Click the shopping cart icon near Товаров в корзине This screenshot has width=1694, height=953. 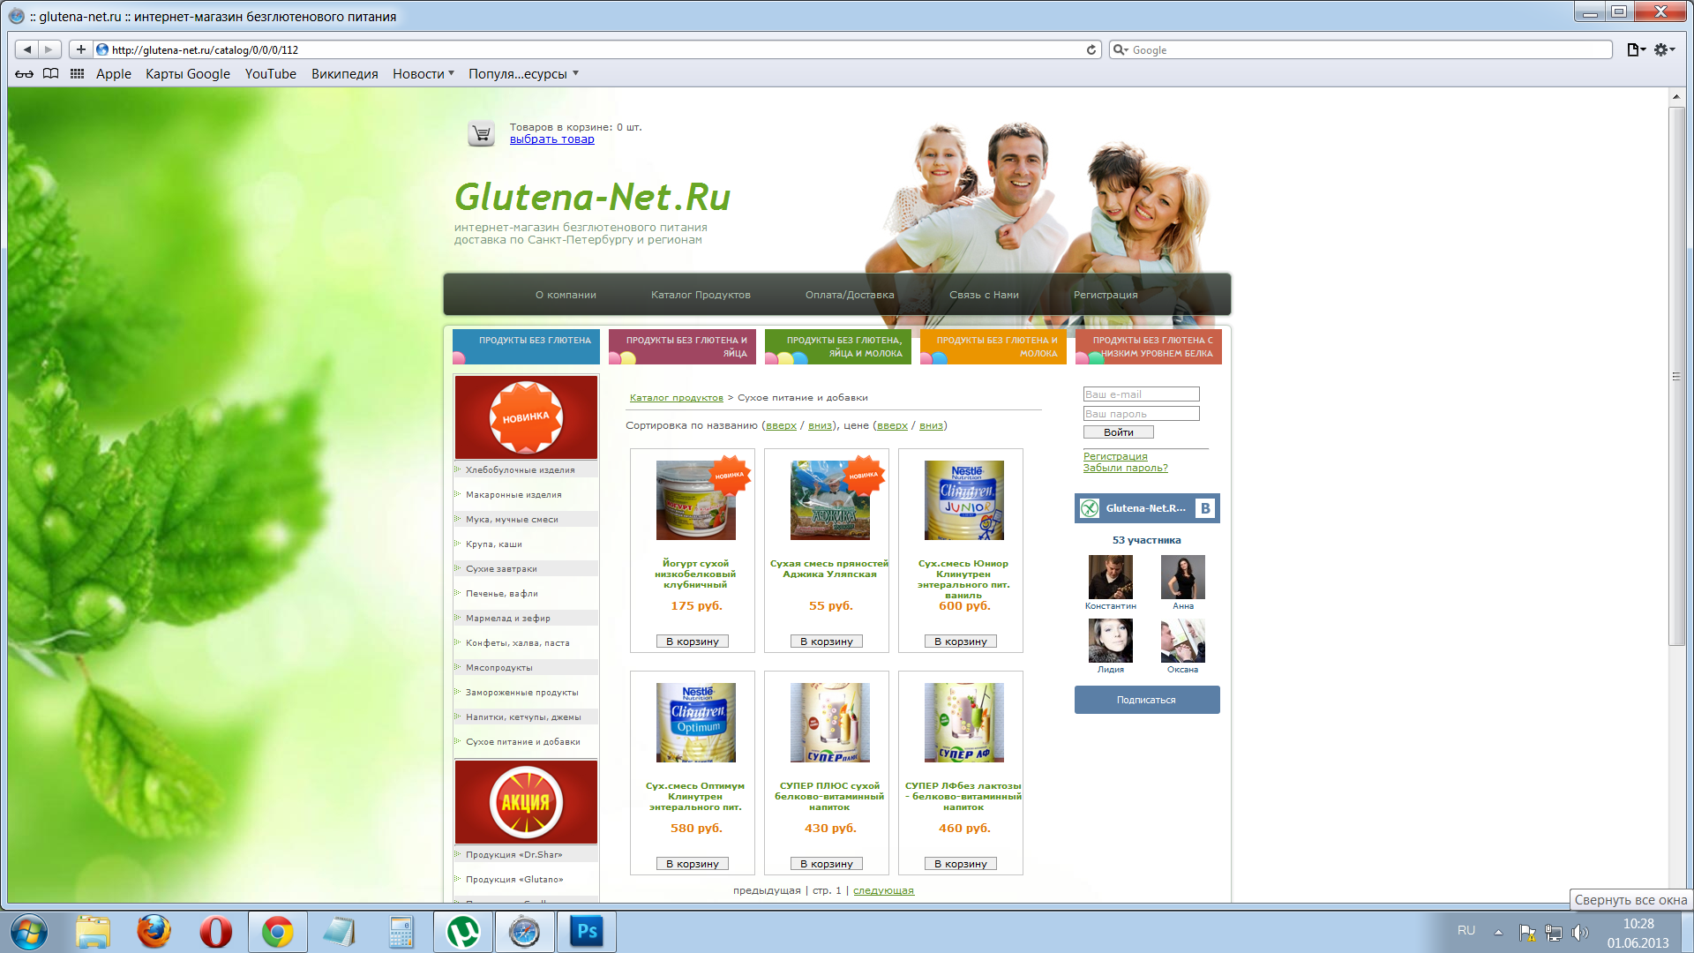coord(481,132)
